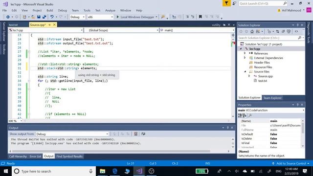The height and width of the screenshot is (176, 313).
Task: Pin the Source.cpp tab
Action: click(x=49, y=25)
